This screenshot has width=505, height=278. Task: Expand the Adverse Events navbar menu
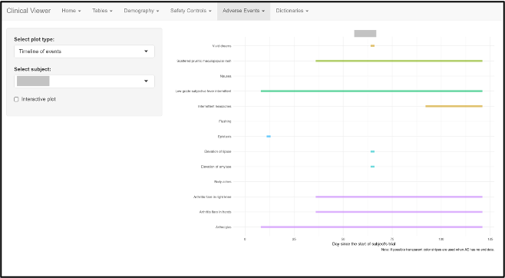(243, 11)
